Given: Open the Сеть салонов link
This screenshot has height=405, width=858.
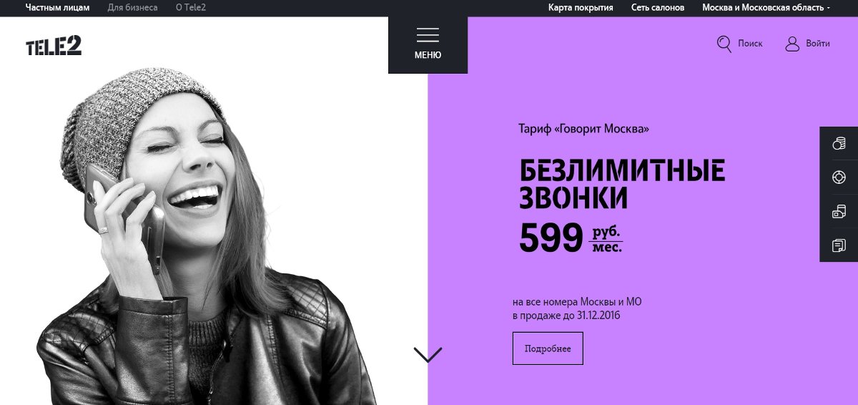Looking at the screenshot, I should coord(658,8).
